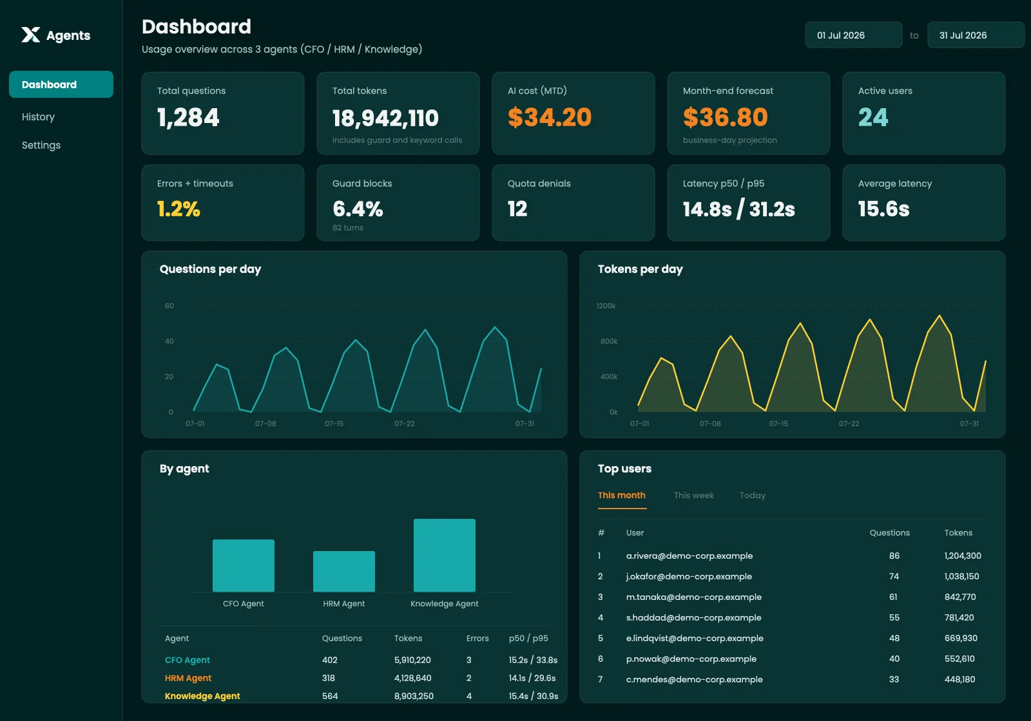This screenshot has height=721, width=1031.
Task: Click the AI cost value $34.20
Action: pyautogui.click(x=550, y=117)
